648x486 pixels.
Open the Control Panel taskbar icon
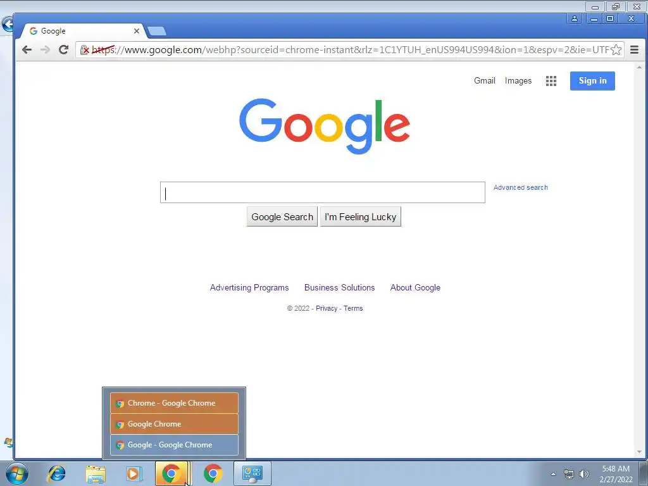click(x=252, y=473)
